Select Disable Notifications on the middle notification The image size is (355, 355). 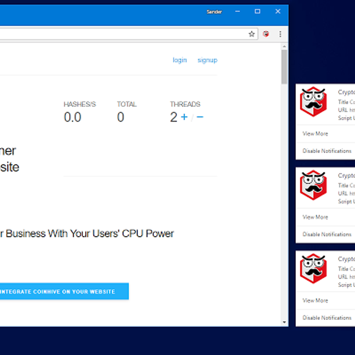point(327,234)
